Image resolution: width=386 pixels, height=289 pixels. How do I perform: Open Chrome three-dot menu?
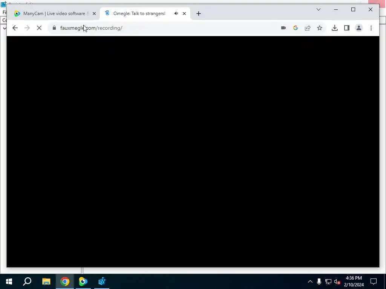371,28
